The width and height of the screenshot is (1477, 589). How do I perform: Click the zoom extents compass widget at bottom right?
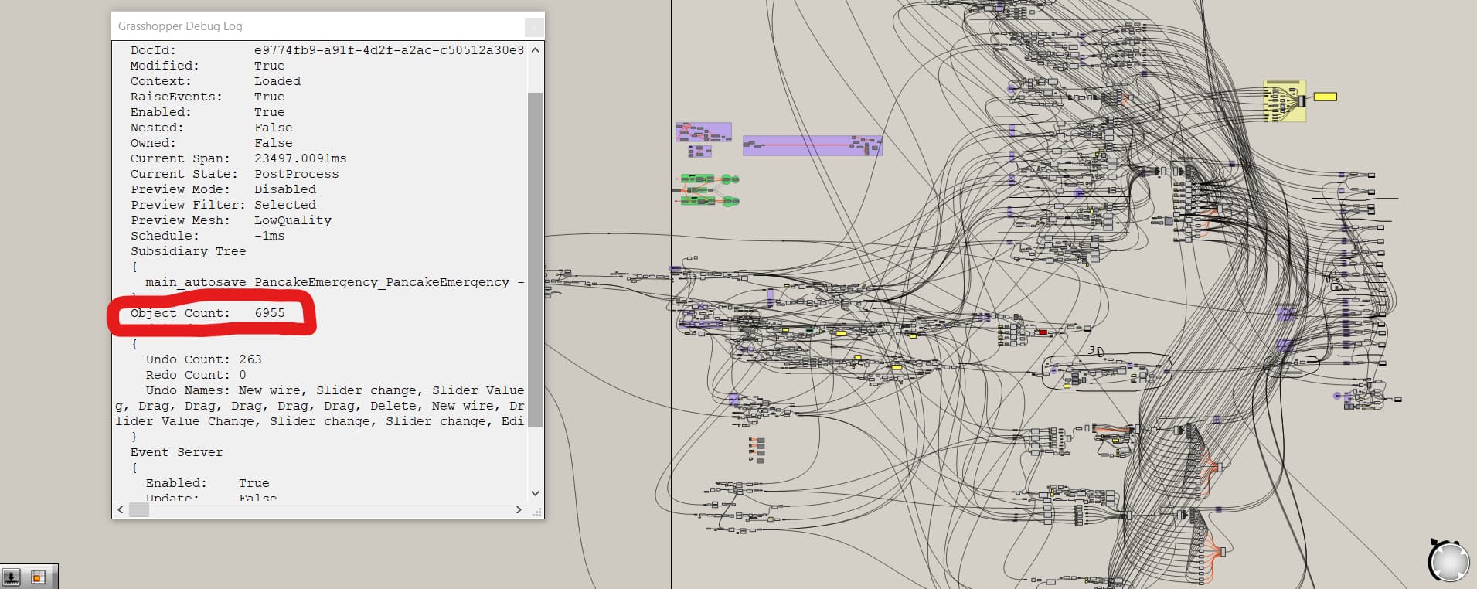1448,560
